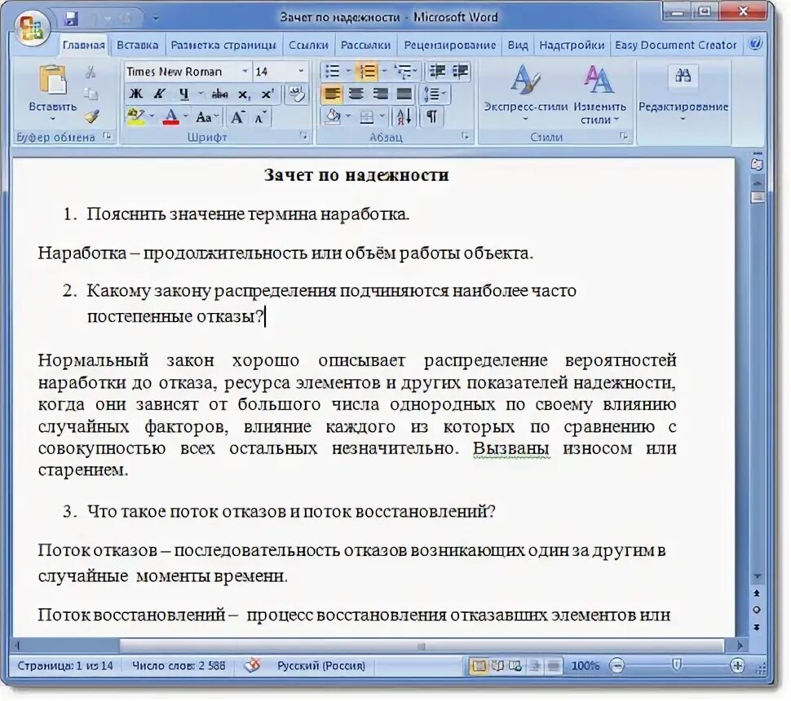Open Изменить стили menu
The height and width of the screenshot is (701, 791).
coord(599,94)
